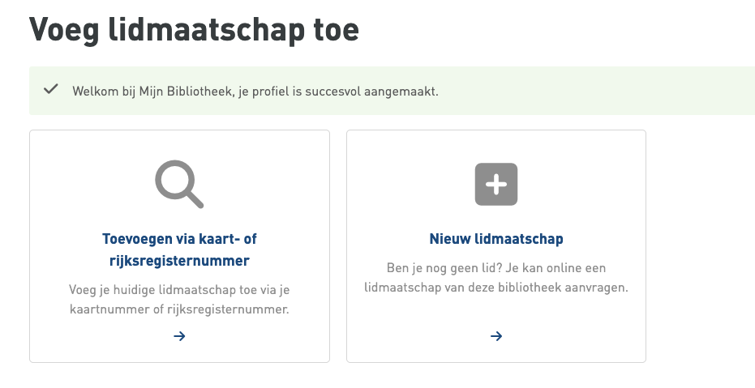Click the word 'toe' ending the heading

[x=334, y=30]
